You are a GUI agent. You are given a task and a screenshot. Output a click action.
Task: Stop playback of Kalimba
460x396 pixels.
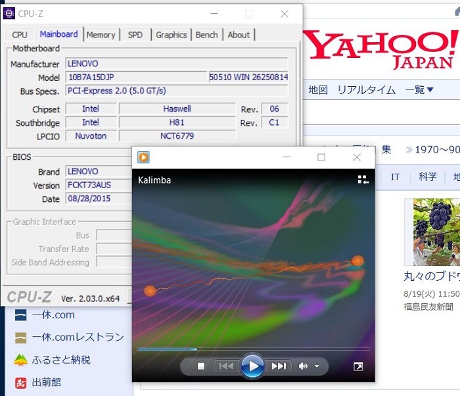[202, 366]
